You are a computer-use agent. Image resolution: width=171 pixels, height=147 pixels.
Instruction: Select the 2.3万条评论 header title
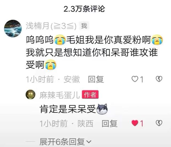[x=84, y=9]
